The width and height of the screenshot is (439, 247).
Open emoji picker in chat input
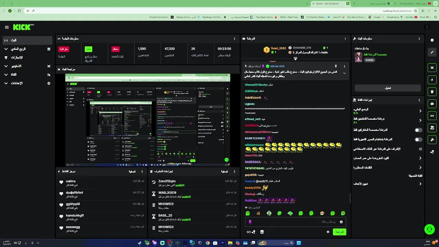pos(341,222)
